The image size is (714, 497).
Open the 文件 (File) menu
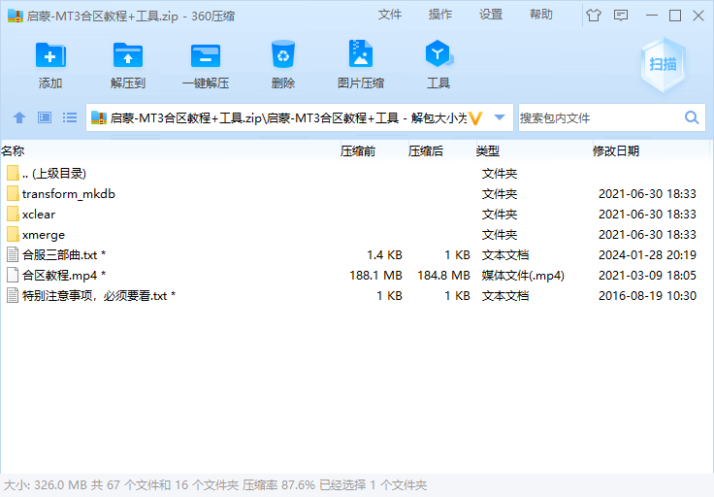(390, 15)
